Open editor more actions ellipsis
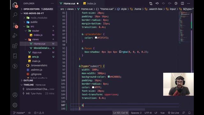The height and width of the screenshot is (115, 204). pos(188,4)
